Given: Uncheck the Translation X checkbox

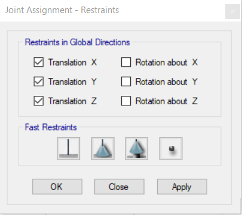Looking at the screenshot, I should 39,63.
